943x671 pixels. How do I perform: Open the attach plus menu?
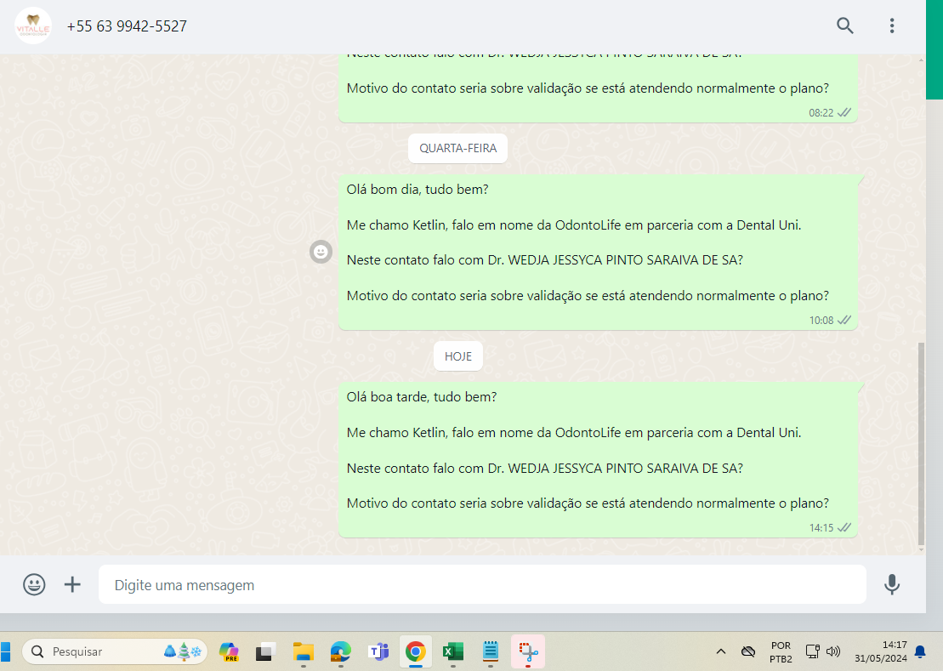(x=72, y=584)
